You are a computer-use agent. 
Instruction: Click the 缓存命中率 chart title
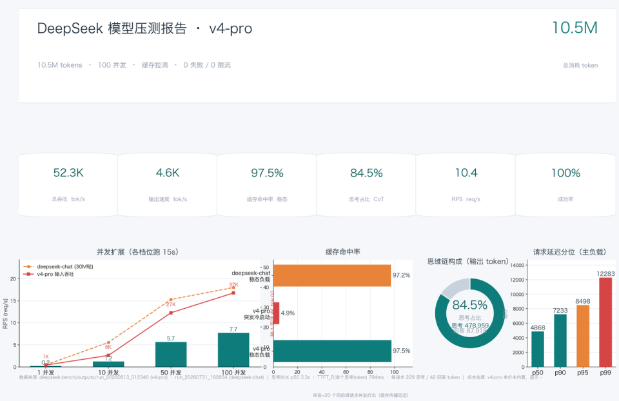(342, 252)
